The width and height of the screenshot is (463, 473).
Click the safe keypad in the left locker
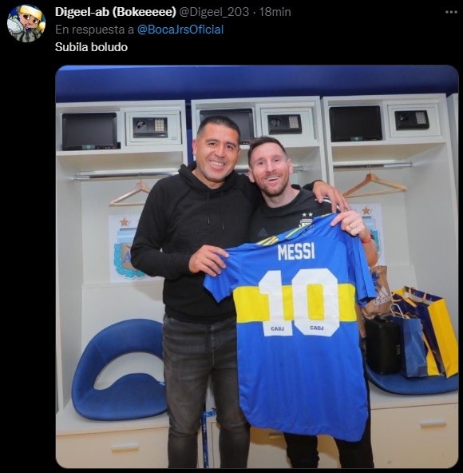160,125
